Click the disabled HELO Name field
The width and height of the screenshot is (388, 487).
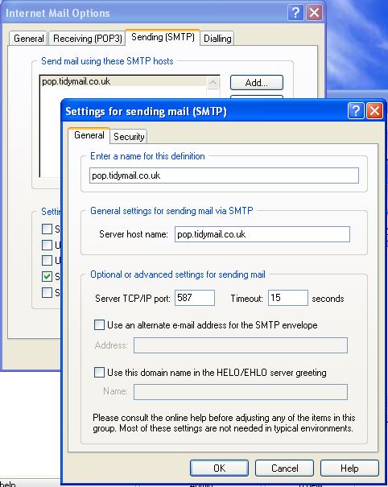[241, 392]
